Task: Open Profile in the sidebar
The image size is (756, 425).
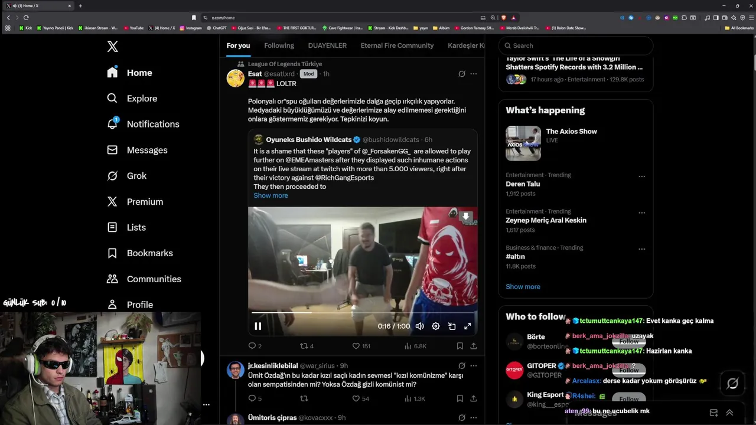Action: 131,305
